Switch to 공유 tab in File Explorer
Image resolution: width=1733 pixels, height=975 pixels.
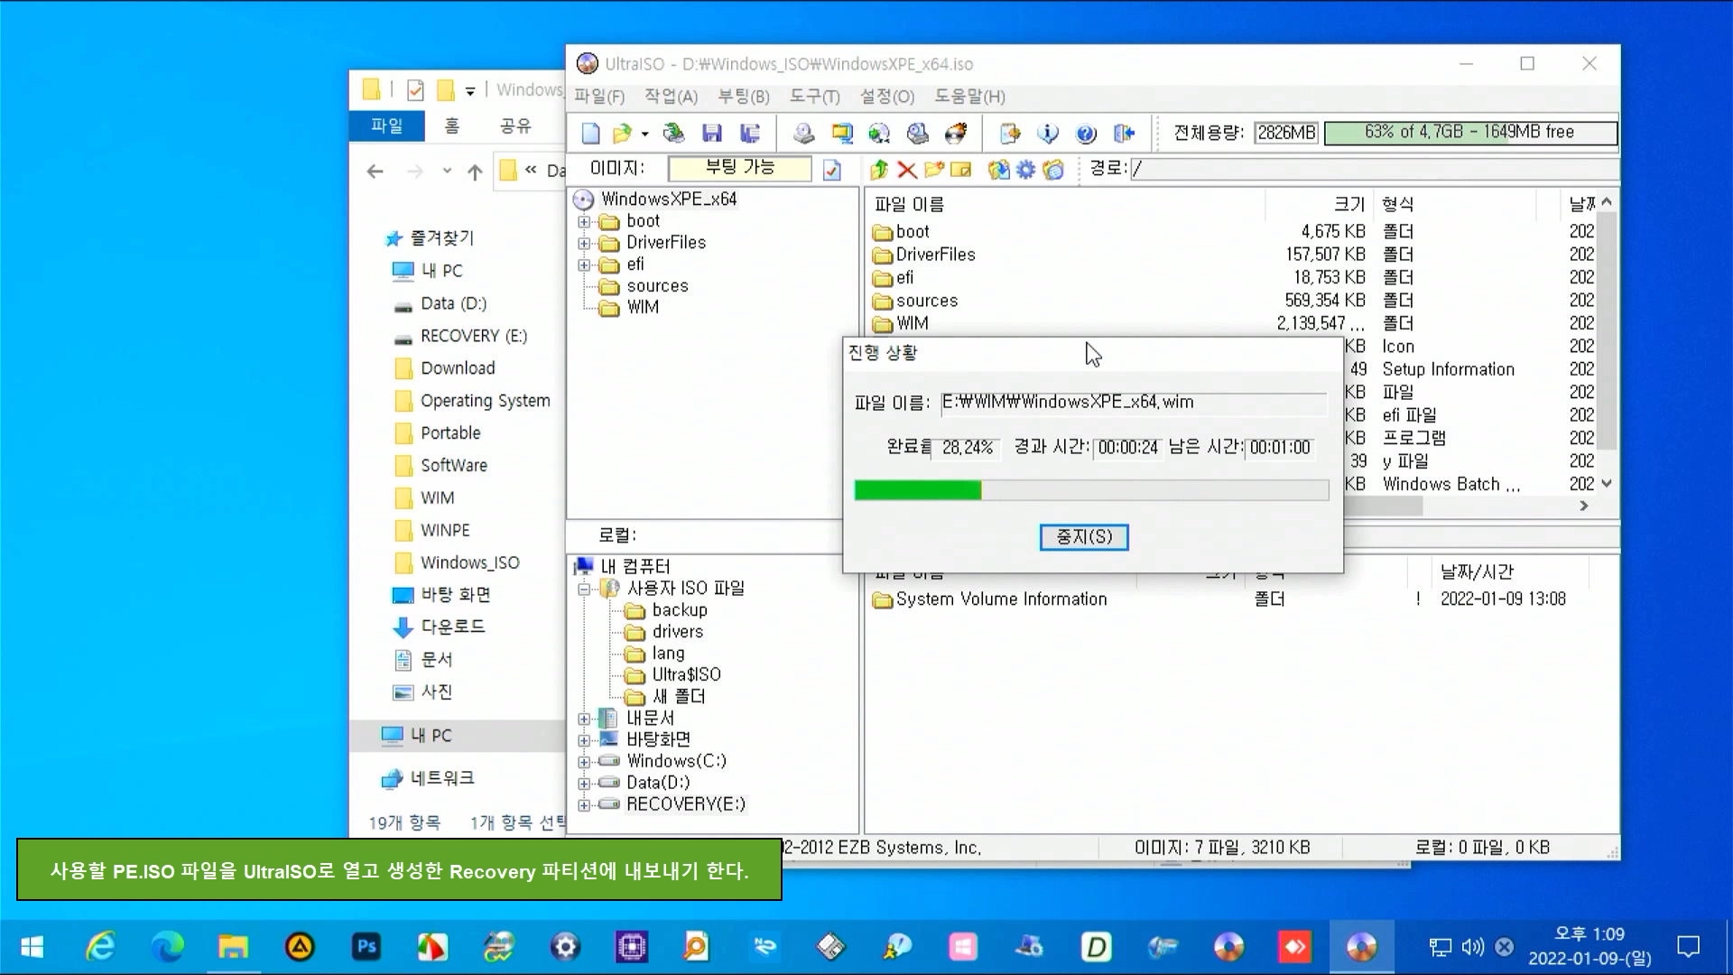515,125
